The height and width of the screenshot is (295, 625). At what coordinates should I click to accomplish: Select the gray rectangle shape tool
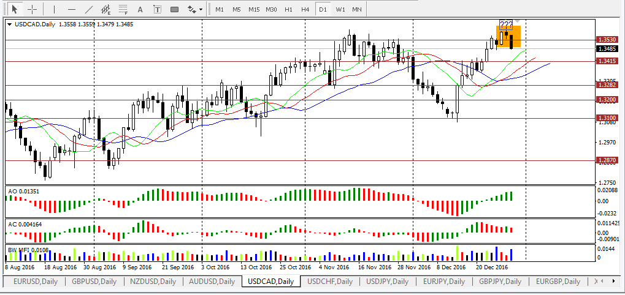(x=174, y=9)
